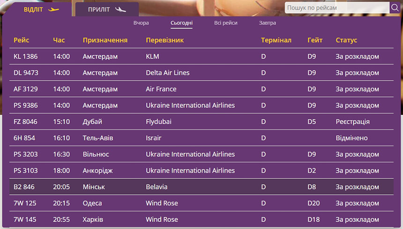
Task: Click the Час column header
Action: tap(59, 40)
